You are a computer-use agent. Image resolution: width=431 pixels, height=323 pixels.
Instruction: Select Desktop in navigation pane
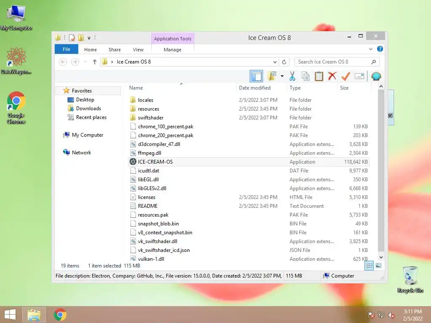click(x=85, y=100)
